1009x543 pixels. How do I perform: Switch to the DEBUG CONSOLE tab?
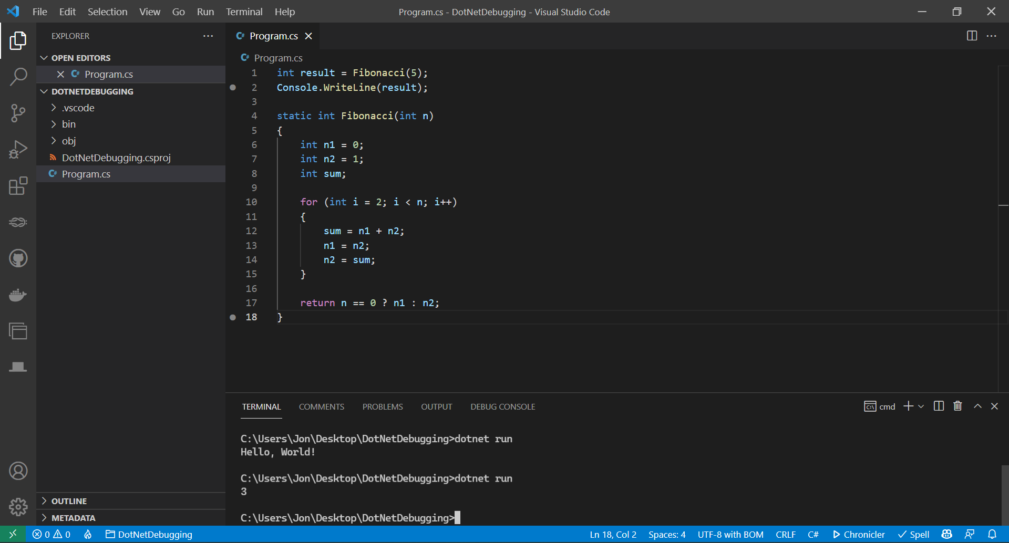(x=502, y=406)
